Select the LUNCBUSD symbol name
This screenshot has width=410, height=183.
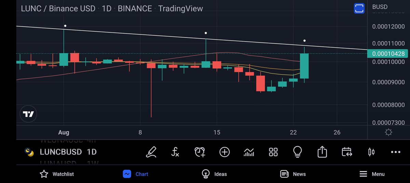61,152
